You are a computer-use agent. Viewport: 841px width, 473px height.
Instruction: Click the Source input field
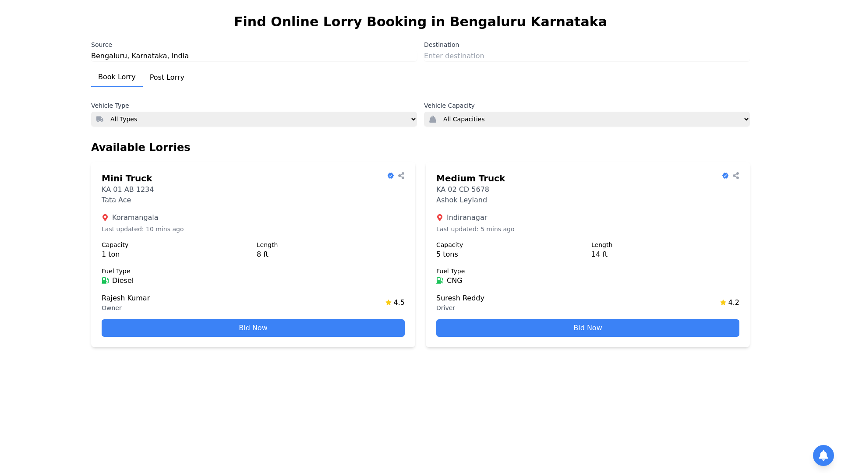254,56
